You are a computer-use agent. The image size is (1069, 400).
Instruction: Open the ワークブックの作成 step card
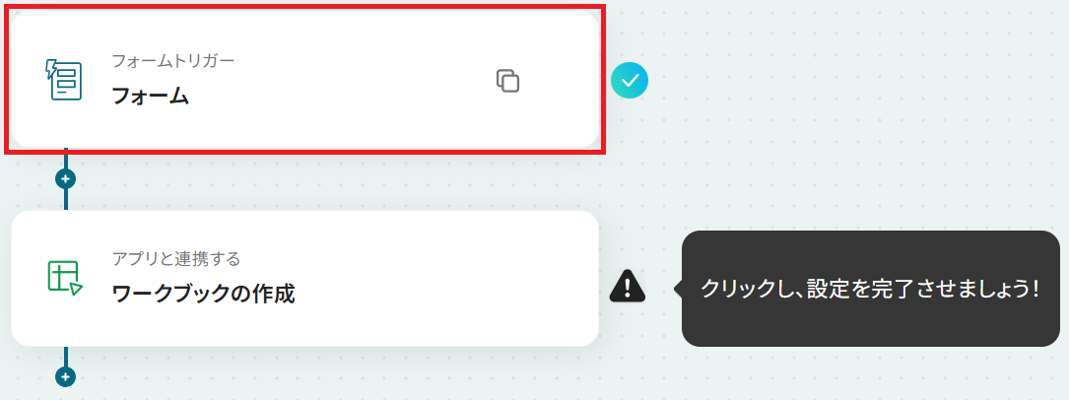point(304,278)
